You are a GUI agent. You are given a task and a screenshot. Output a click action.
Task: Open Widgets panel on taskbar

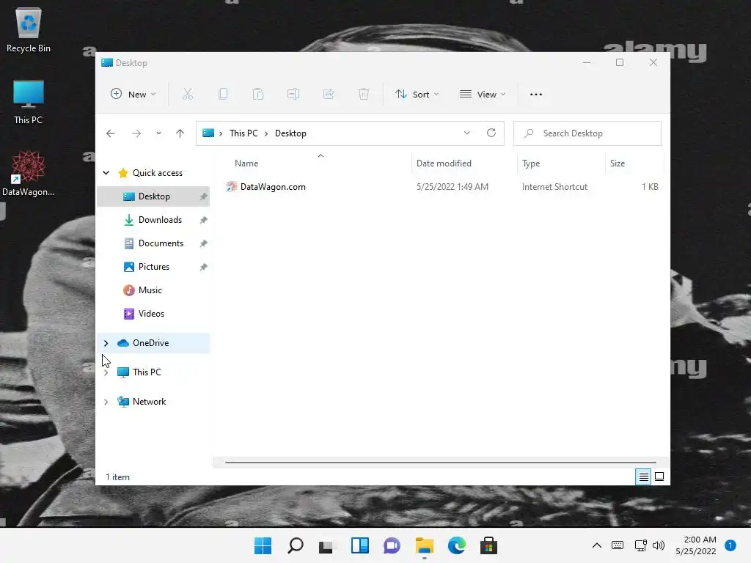[x=359, y=545]
